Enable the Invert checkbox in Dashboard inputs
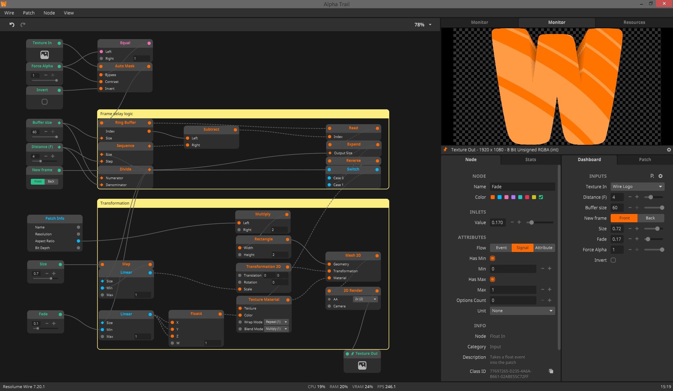 (613, 260)
